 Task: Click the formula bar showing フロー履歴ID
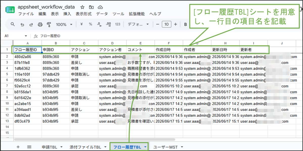tap(50, 36)
